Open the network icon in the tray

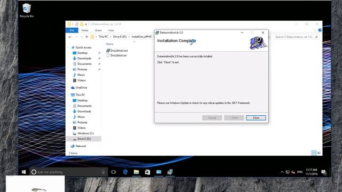tap(287, 172)
